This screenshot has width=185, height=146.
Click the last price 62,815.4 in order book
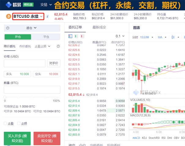pos(75,95)
